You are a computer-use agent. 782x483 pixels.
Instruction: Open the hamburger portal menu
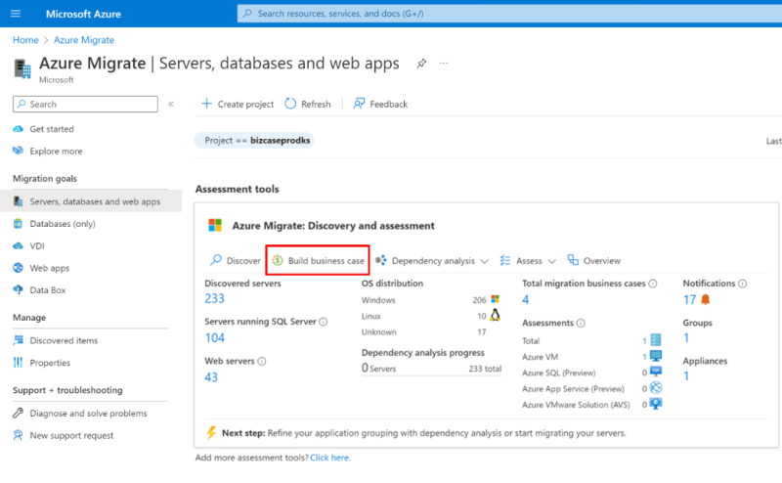coord(16,14)
